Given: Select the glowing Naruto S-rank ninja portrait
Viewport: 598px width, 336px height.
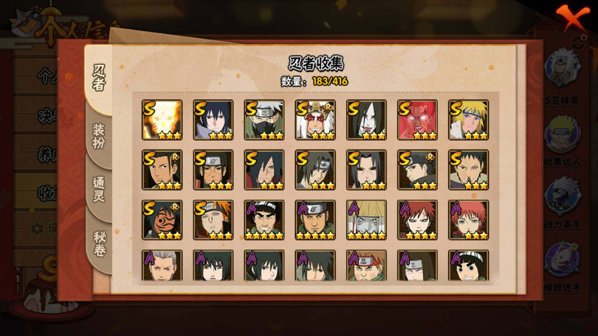Looking at the screenshot, I should 162,120.
